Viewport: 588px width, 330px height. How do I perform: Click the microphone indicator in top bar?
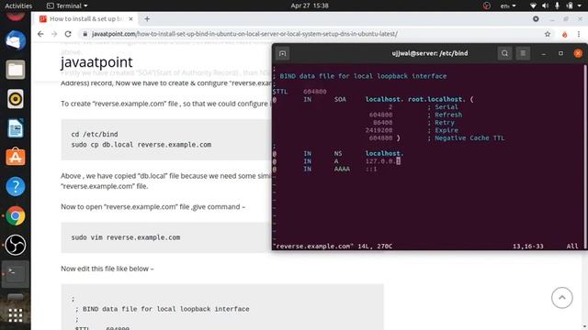[x=557, y=5]
